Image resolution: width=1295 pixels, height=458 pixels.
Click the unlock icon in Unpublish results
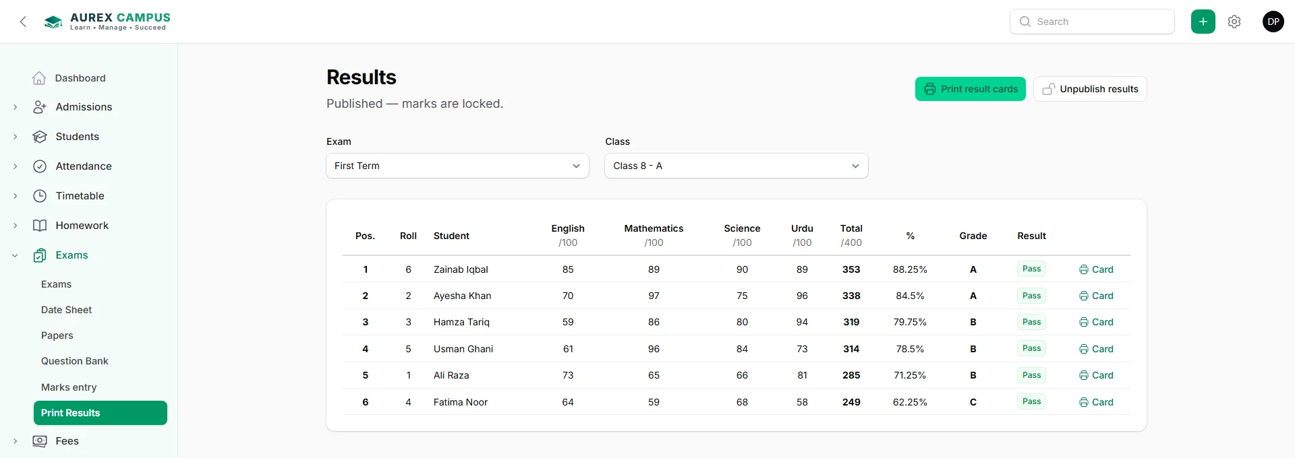click(1048, 89)
